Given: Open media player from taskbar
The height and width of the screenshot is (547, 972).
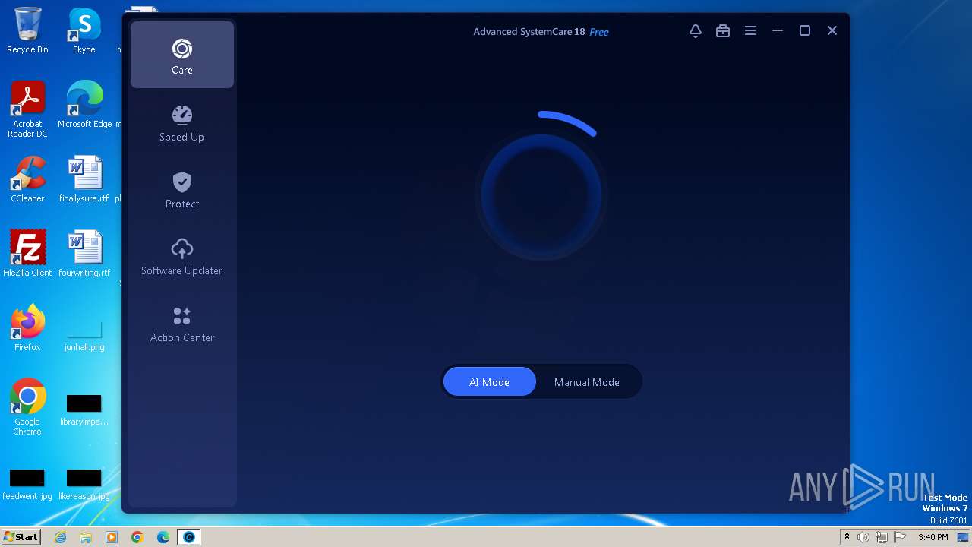Looking at the screenshot, I should pyautogui.click(x=112, y=537).
